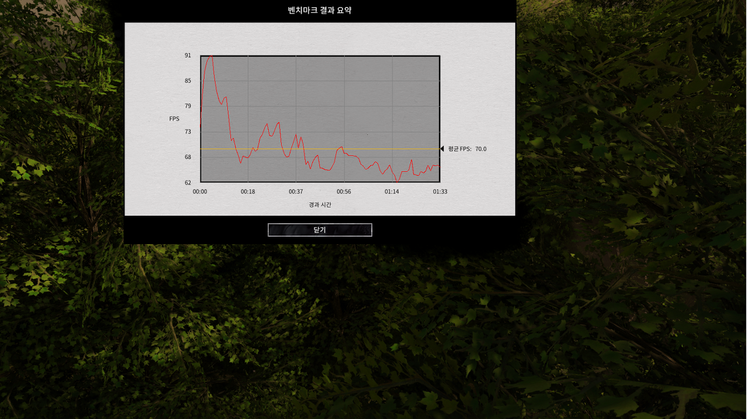Click the 68 value on FPS axis
748x419 pixels.
[x=188, y=157]
